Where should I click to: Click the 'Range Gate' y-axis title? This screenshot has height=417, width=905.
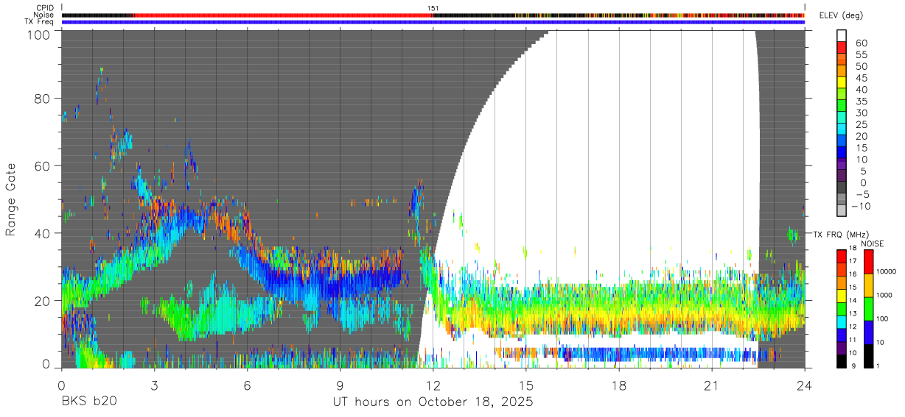(11, 200)
